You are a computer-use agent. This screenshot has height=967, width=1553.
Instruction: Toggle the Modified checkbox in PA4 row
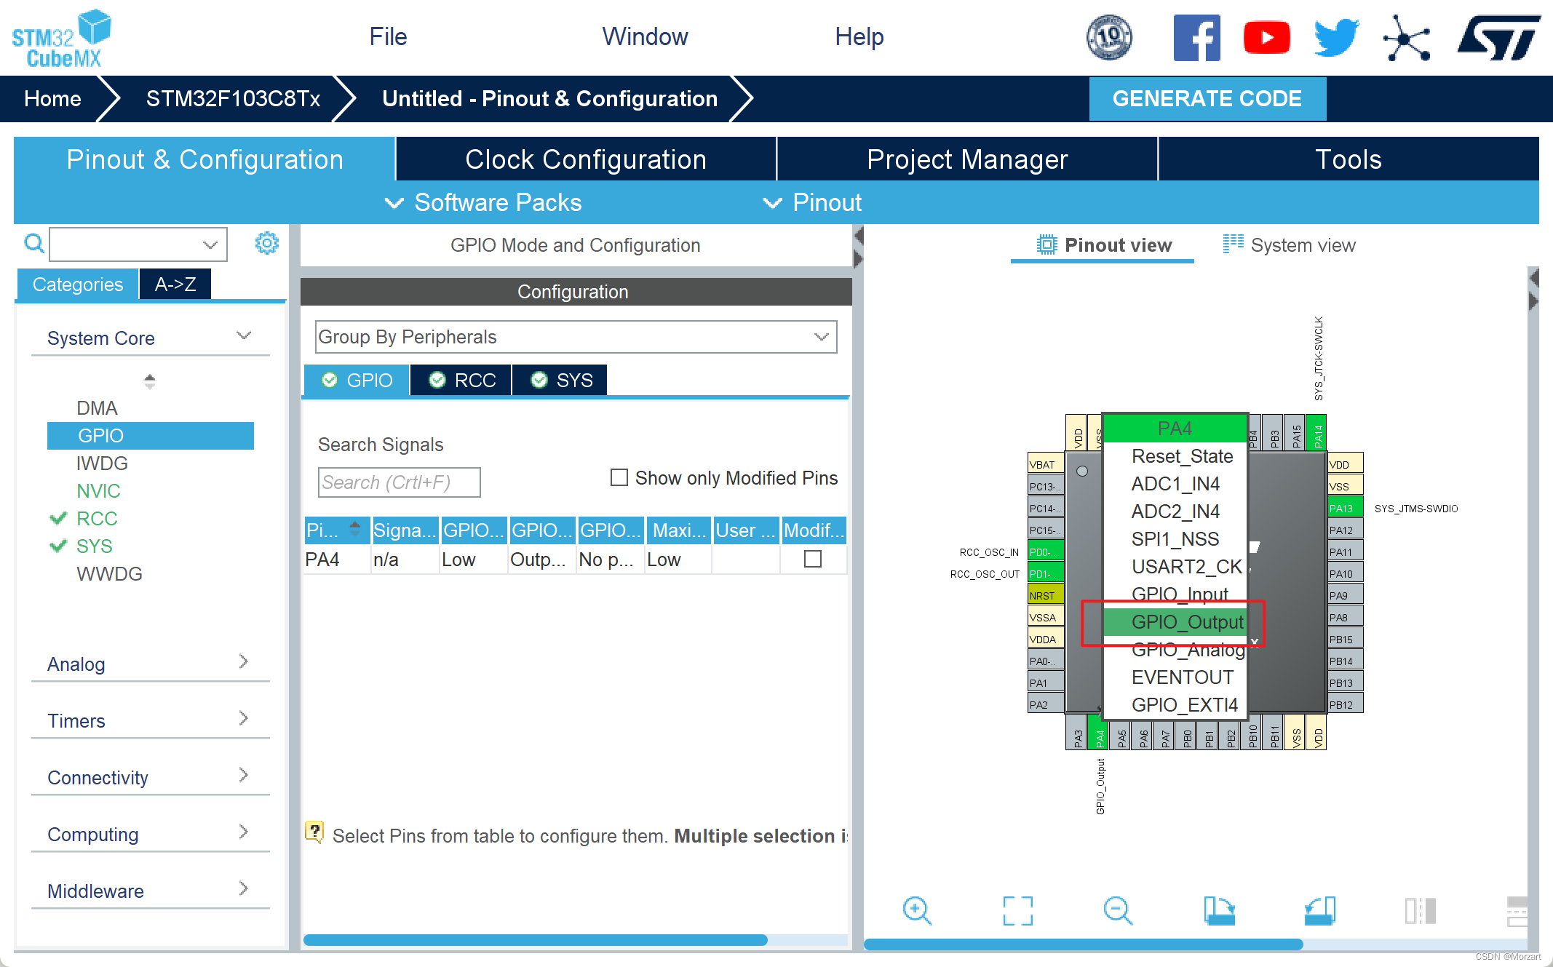(813, 559)
